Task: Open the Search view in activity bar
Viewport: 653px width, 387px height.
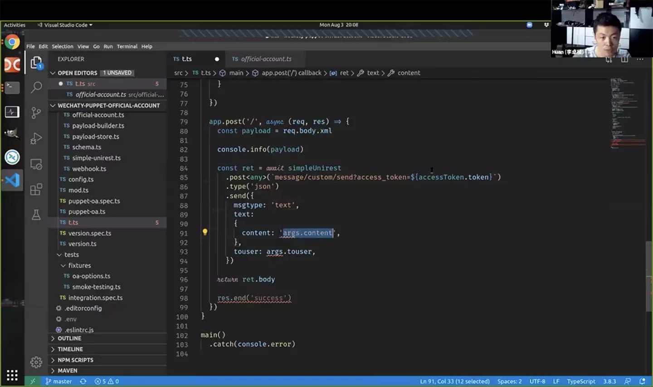Action: tap(36, 87)
